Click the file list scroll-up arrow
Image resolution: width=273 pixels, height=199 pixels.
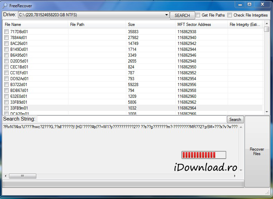click(266, 24)
